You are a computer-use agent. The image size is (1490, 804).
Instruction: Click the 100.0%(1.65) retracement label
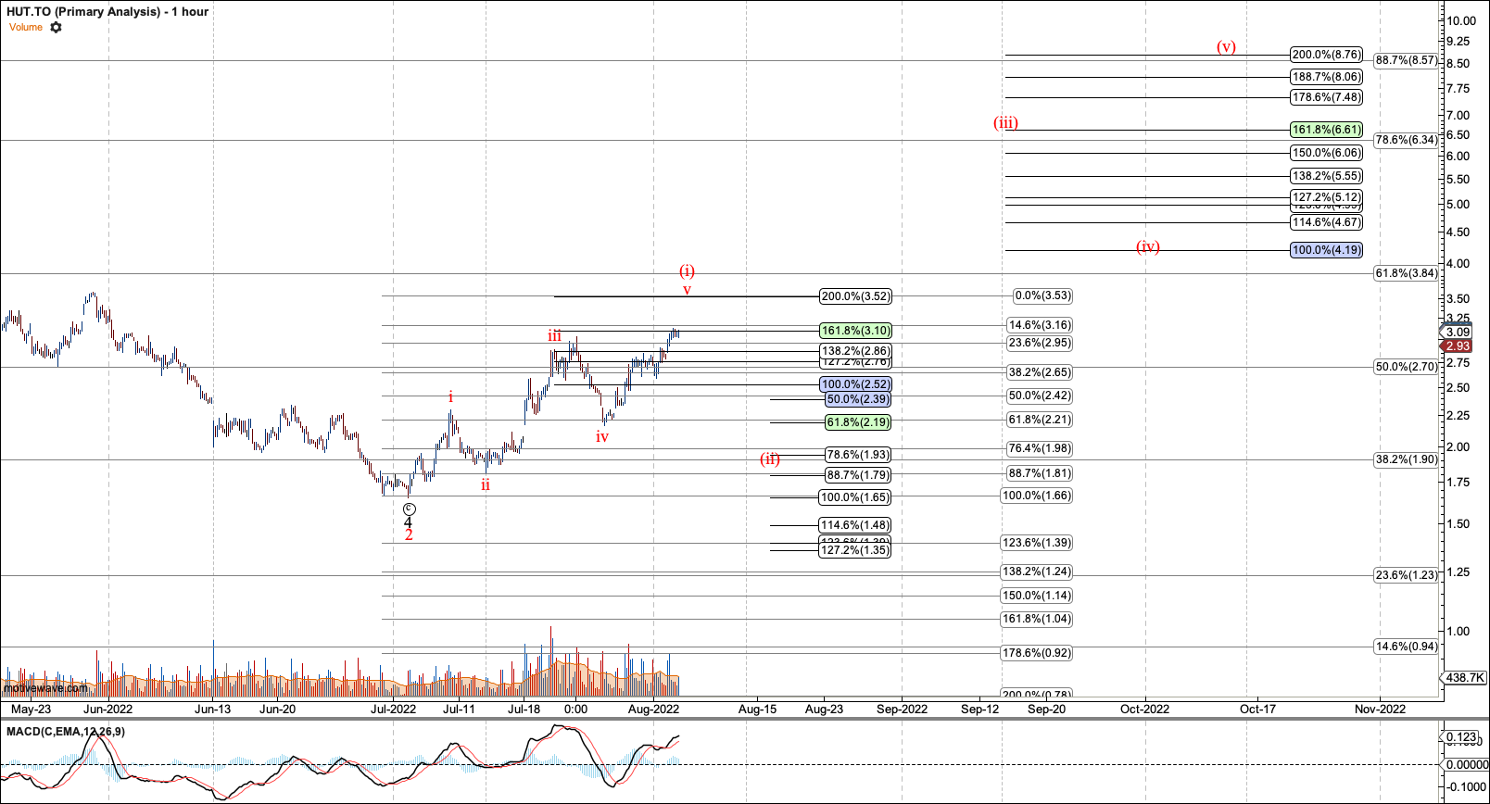pos(855,497)
